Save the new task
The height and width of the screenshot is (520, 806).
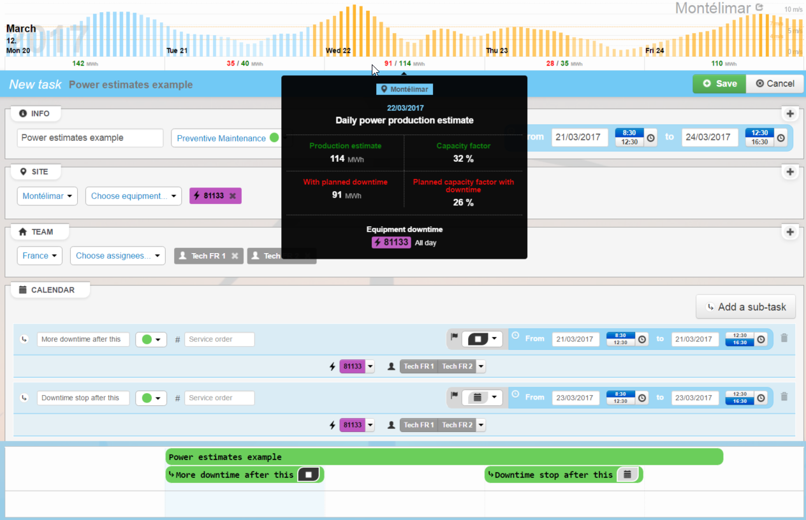click(719, 83)
